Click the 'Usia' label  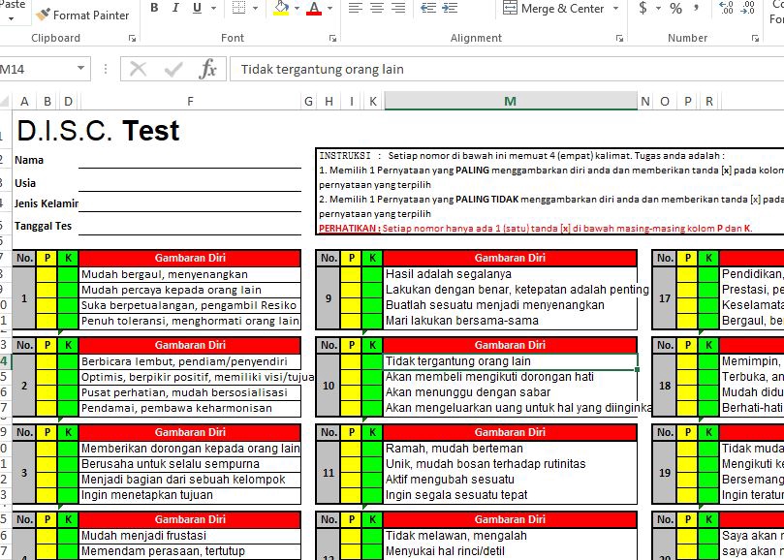coord(25,183)
